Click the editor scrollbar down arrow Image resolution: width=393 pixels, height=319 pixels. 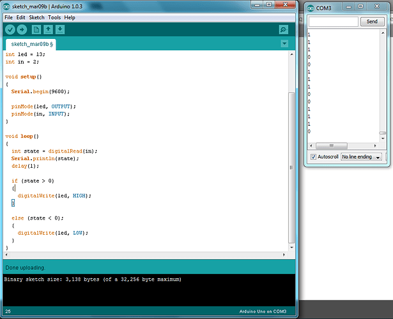click(291, 248)
